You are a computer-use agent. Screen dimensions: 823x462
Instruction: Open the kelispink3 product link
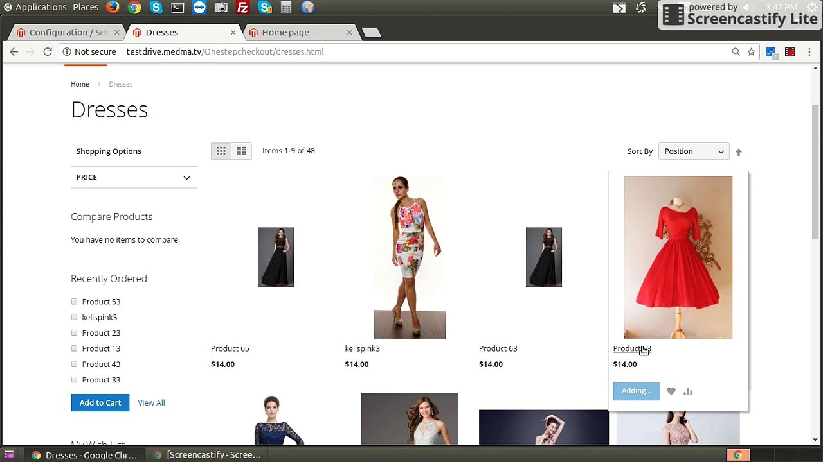(362, 348)
